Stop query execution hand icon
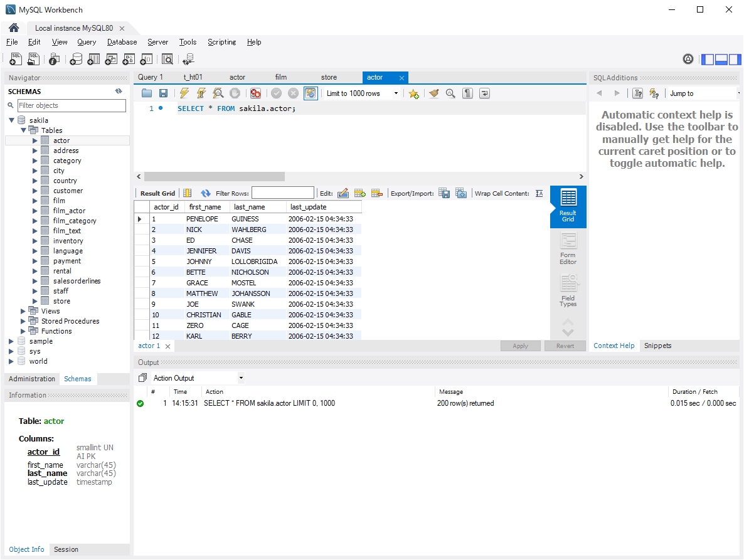This screenshot has height=560, width=744. [x=235, y=93]
